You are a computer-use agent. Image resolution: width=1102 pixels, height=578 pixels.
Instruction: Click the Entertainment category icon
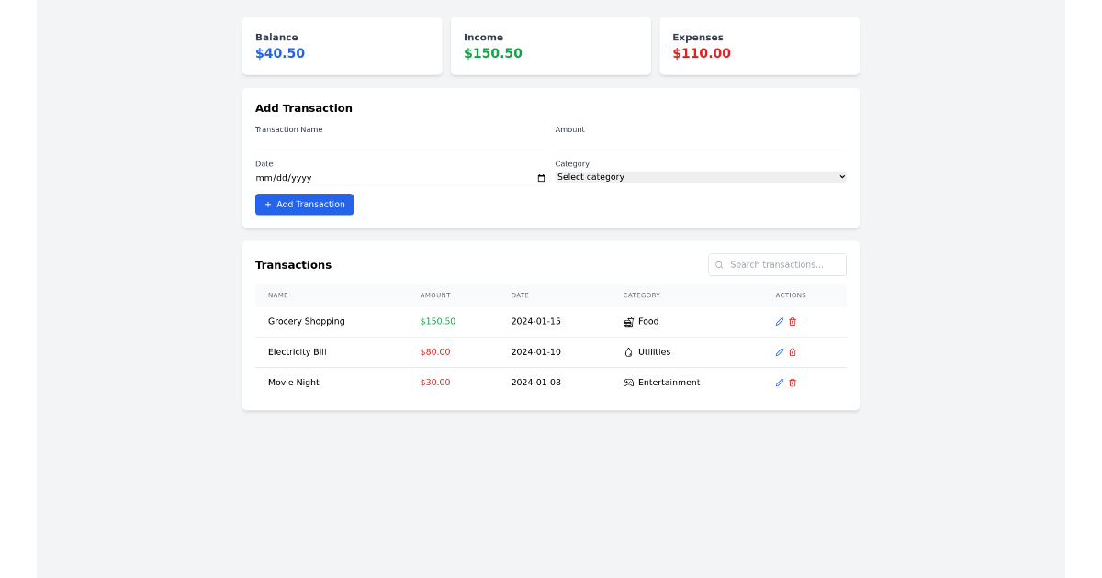click(626, 383)
